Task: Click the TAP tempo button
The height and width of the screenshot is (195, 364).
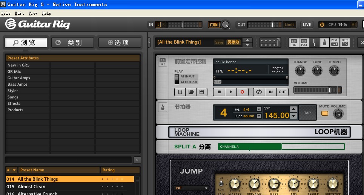Action: [x=307, y=113]
